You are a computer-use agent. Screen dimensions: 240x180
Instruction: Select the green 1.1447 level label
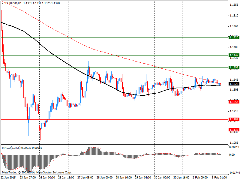(x=234, y=55)
